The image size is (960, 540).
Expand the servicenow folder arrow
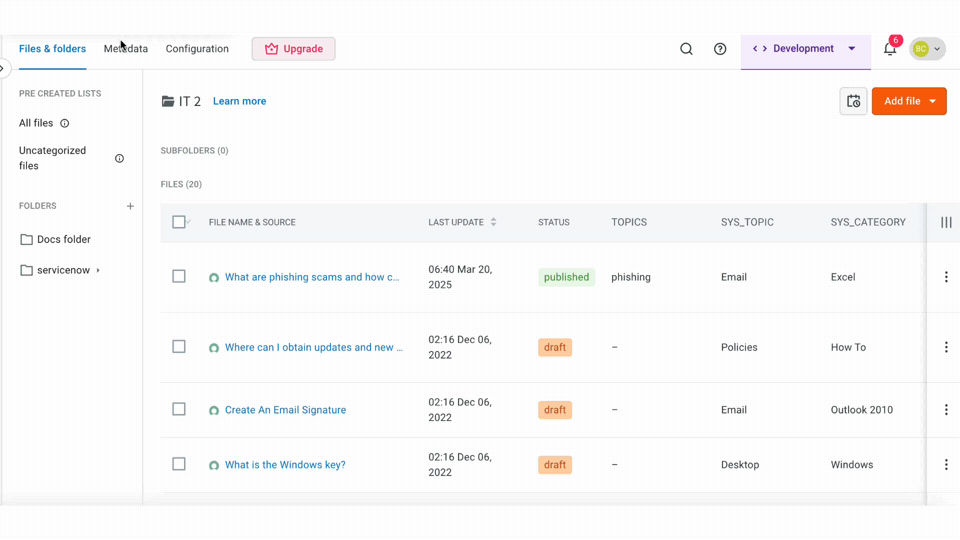point(98,270)
